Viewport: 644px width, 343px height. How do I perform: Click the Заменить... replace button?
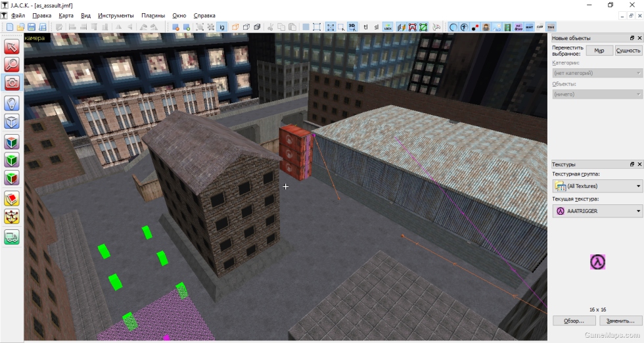pos(620,321)
